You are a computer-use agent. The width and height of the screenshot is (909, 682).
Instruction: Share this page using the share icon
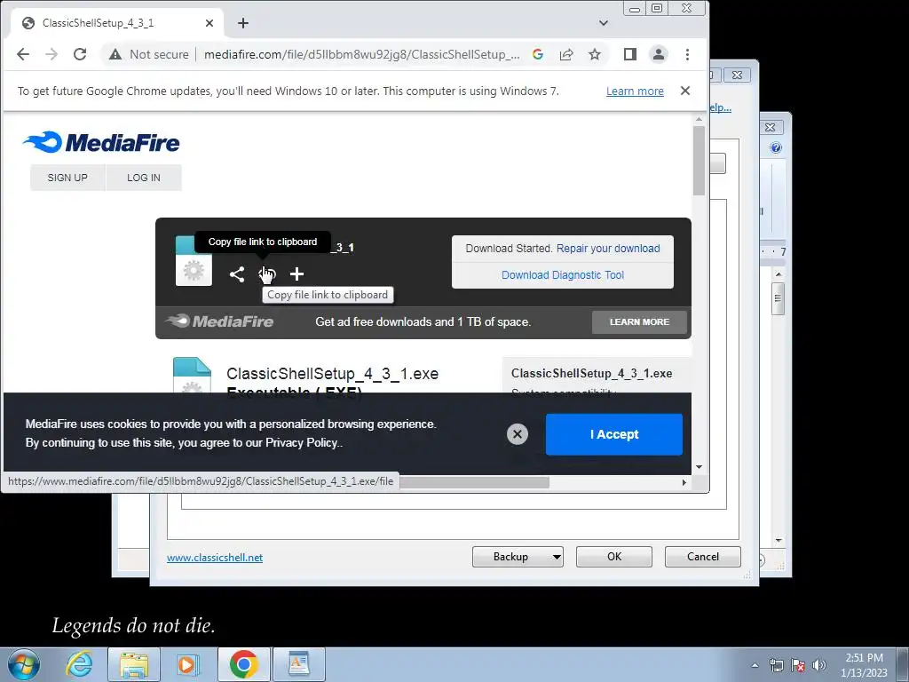coord(566,54)
